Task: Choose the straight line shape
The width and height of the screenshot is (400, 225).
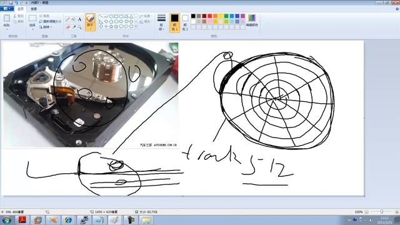Action: tap(101, 17)
